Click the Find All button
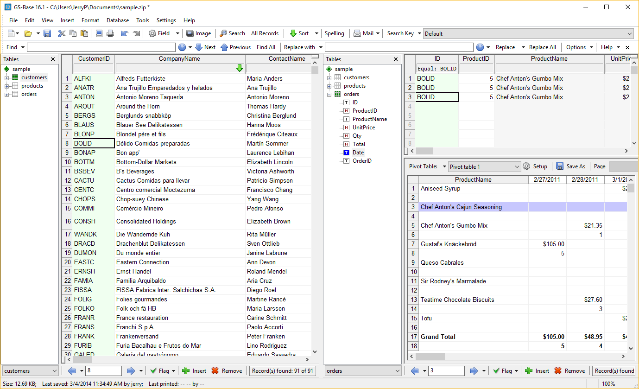Image resolution: width=639 pixels, height=389 pixels. [266, 47]
